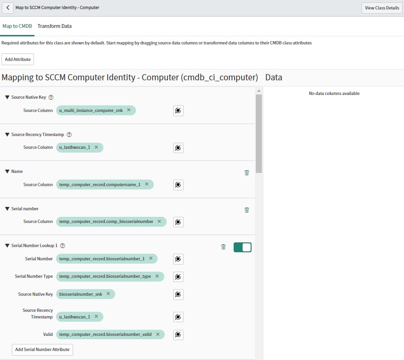Switch to the Transform Data tab
The width and height of the screenshot is (404, 360).
pos(55,26)
